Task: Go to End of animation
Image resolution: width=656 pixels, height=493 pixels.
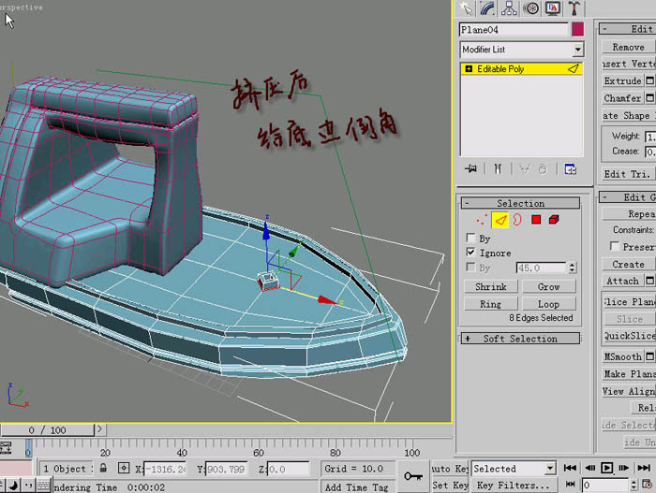Action: (645, 468)
